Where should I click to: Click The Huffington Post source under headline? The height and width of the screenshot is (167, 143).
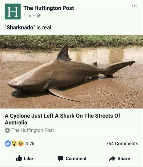[x=33, y=130]
